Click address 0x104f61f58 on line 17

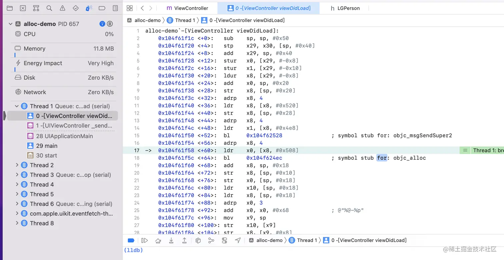pyautogui.click(x=176, y=150)
